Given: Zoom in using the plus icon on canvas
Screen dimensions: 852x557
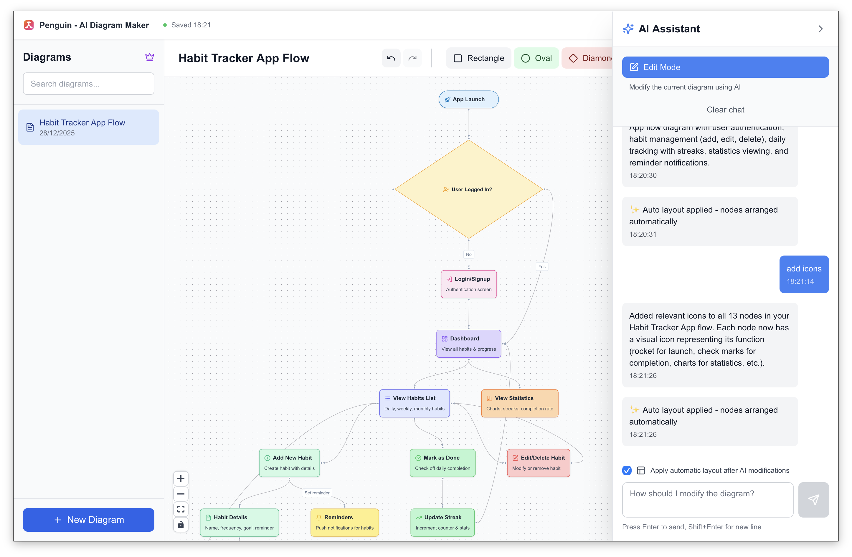Looking at the screenshot, I should (181, 478).
